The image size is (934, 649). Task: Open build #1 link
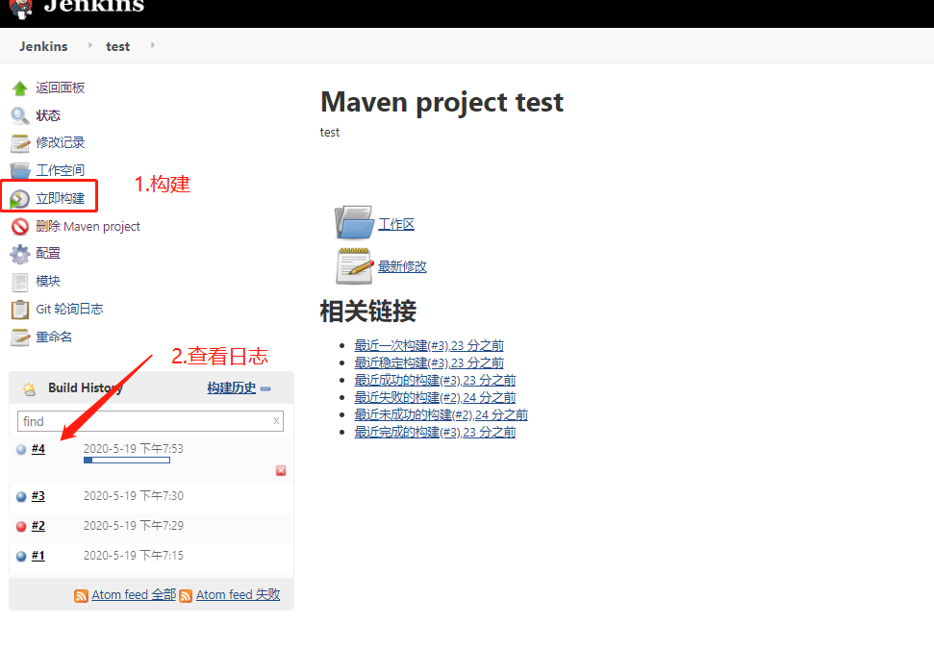38,556
